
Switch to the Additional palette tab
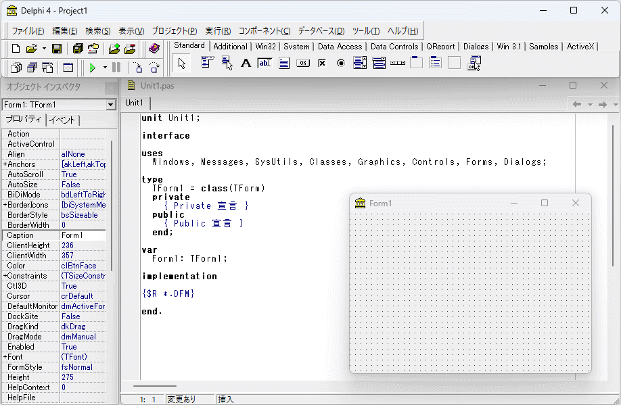pos(230,47)
